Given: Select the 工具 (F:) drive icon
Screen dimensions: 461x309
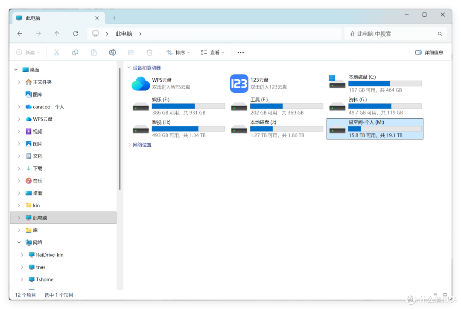Looking at the screenshot, I should 239,106.
